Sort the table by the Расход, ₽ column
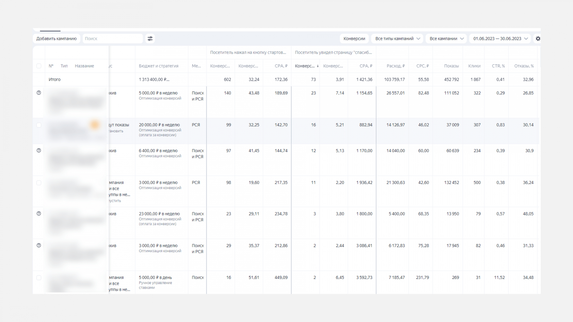Viewport: 573px width, 322px height. 395,66
